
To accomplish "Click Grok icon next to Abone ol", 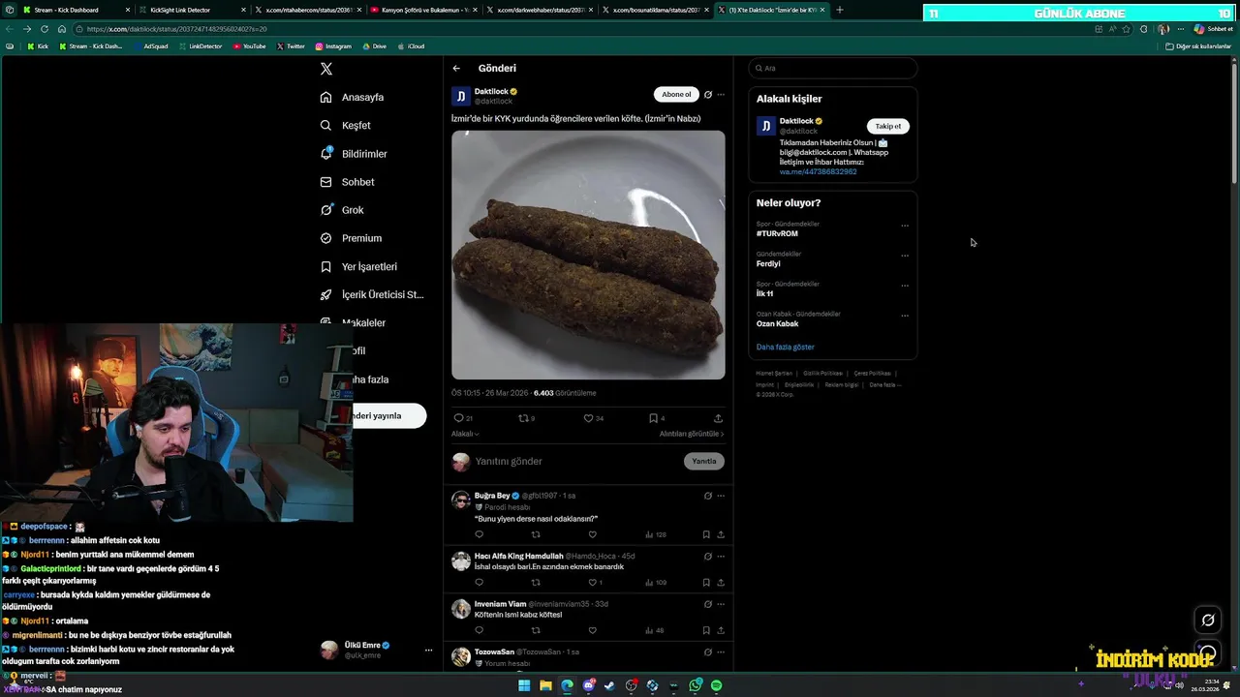I will point(708,95).
